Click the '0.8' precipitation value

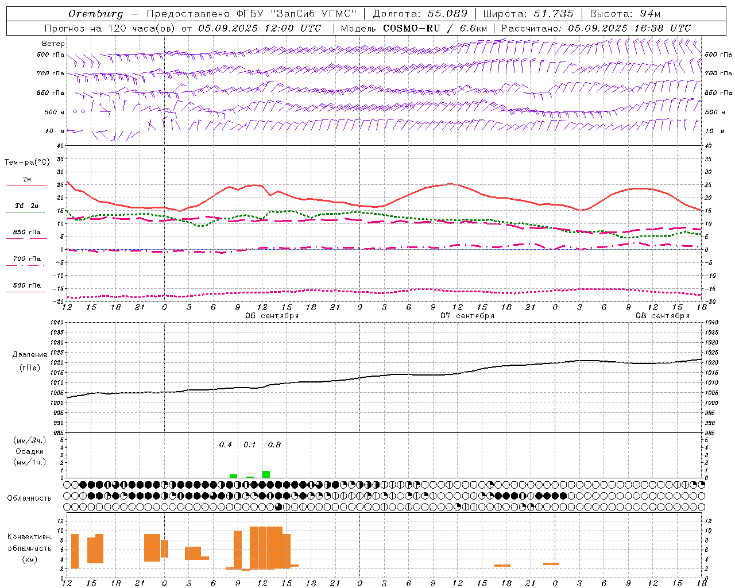pyautogui.click(x=274, y=445)
